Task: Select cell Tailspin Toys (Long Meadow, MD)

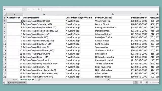Action: coord(44,63)
